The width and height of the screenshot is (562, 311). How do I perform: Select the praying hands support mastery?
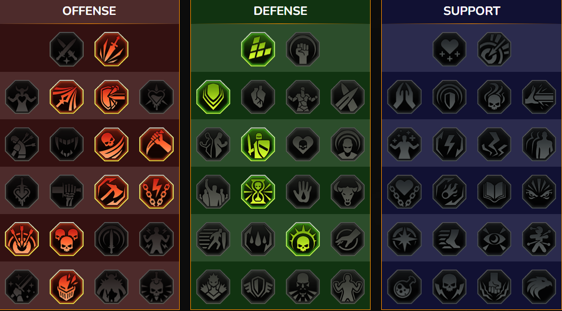[405, 97]
